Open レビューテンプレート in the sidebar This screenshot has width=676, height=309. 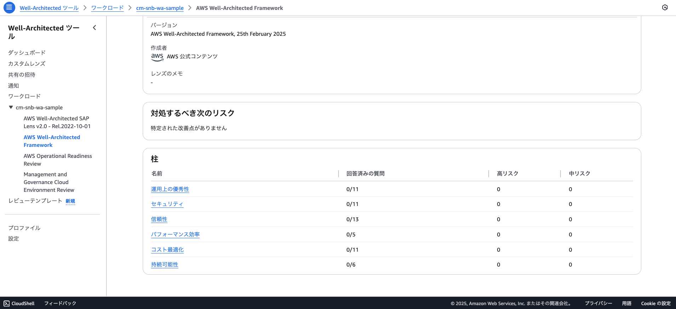(x=35, y=201)
